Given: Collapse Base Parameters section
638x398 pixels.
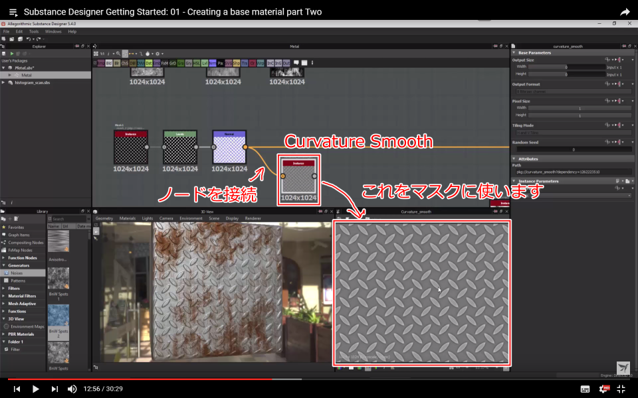Looking at the screenshot, I should coord(514,53).
